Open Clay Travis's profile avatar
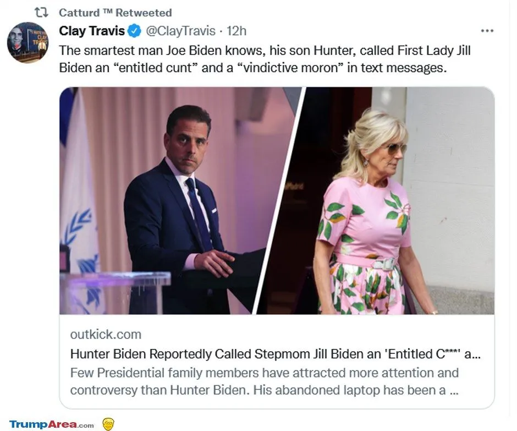Image resolution: width=517 pixels, height=431 pixels. coord(28,42)
